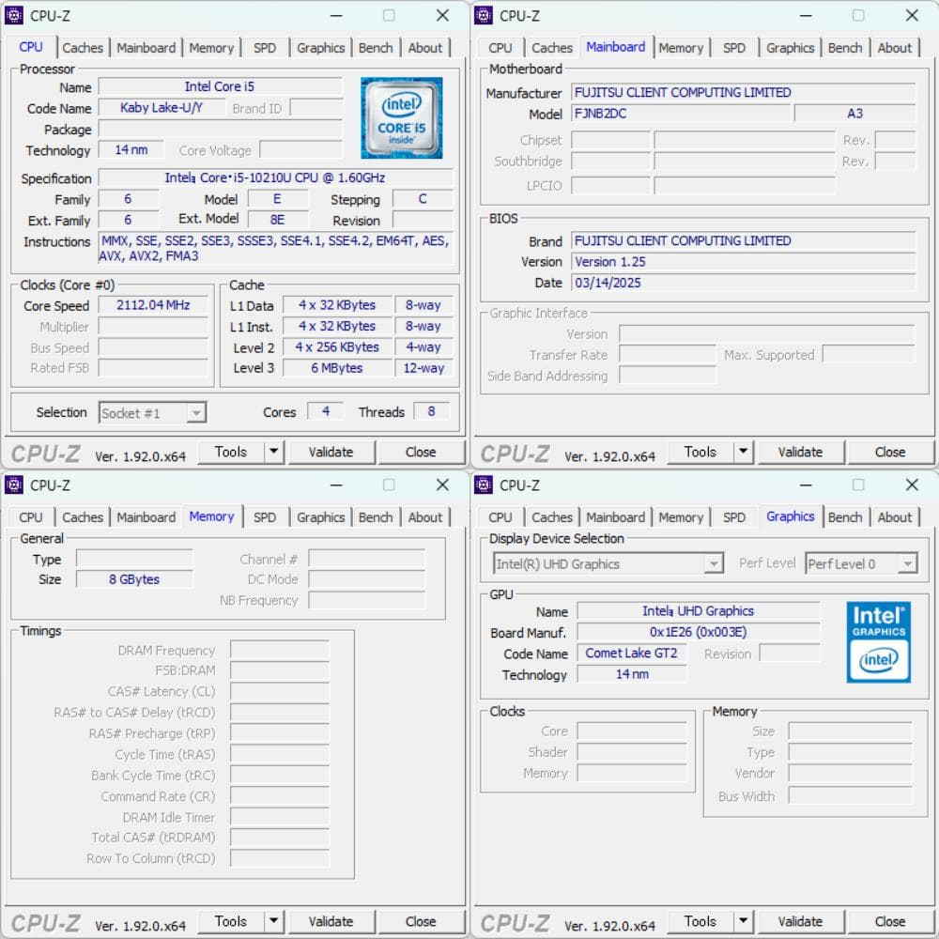Switch to the SPD tab in the Memory window
Image resolution: width=939 pixels, height=939 pixels.
pyautogui.click(x=265, y=516)
